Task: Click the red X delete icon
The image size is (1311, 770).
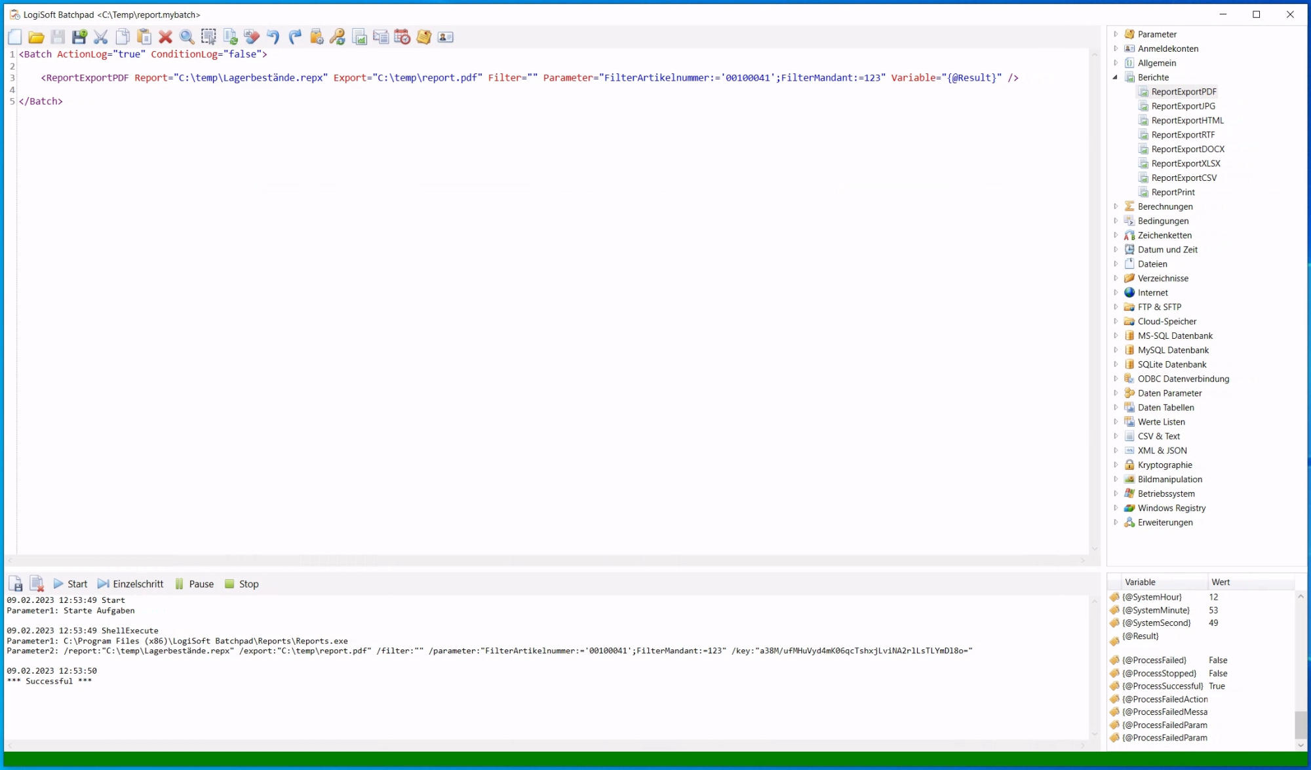Action: tap(165, 37)
